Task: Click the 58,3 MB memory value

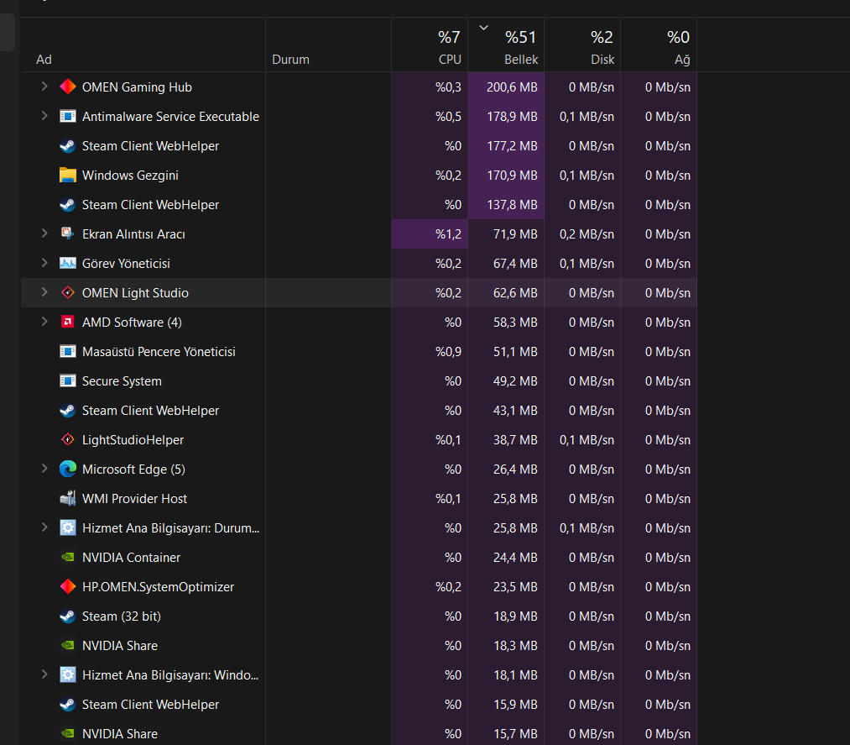Action: (515, 323)
